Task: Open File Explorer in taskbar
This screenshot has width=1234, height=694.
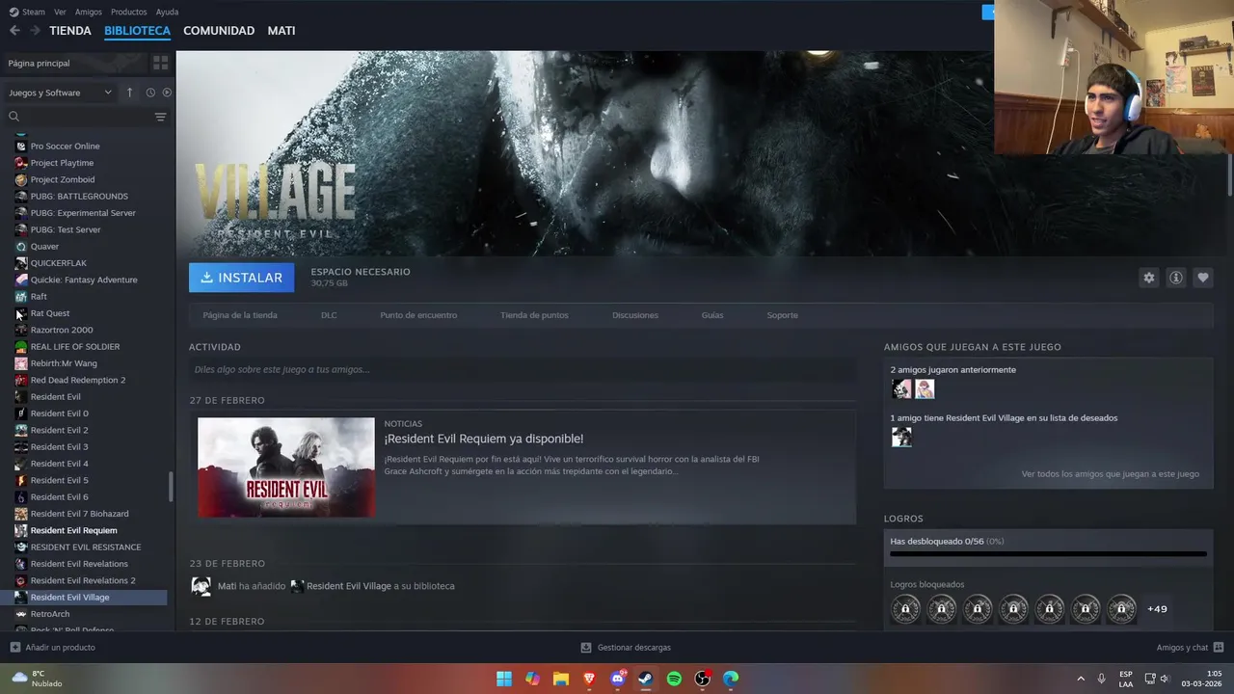Action: (561, 679)
